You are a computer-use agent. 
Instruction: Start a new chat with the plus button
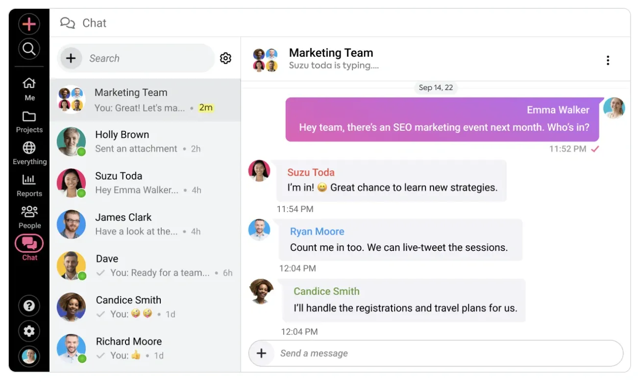click(x=71, y=58)
